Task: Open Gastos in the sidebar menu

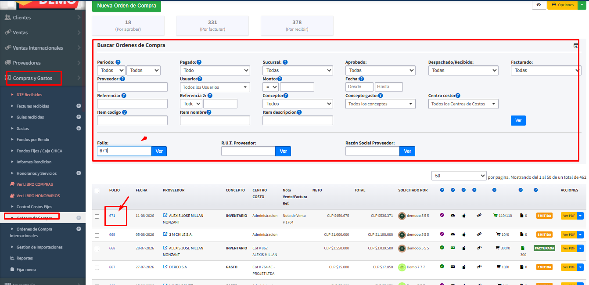Action: coord(23,129)
